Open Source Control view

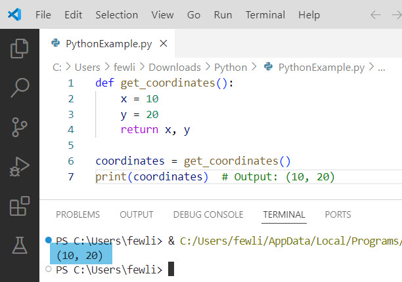click(x=20, y=127)
